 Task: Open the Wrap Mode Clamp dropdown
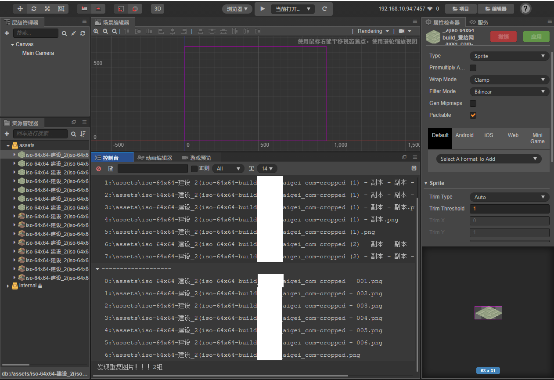coord(509,80)
